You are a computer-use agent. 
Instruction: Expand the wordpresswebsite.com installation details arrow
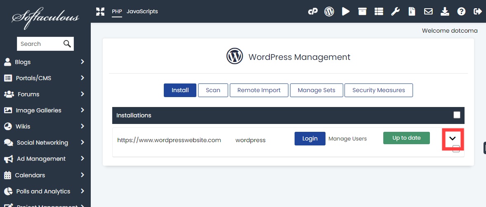click(x=453, y=139)
